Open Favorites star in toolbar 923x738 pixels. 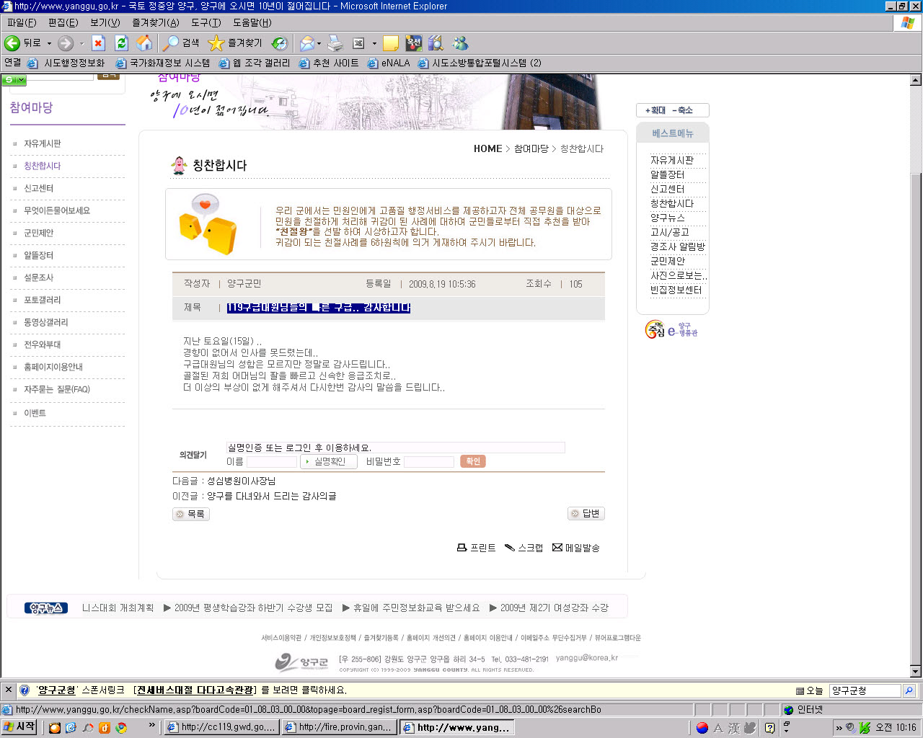216,43
